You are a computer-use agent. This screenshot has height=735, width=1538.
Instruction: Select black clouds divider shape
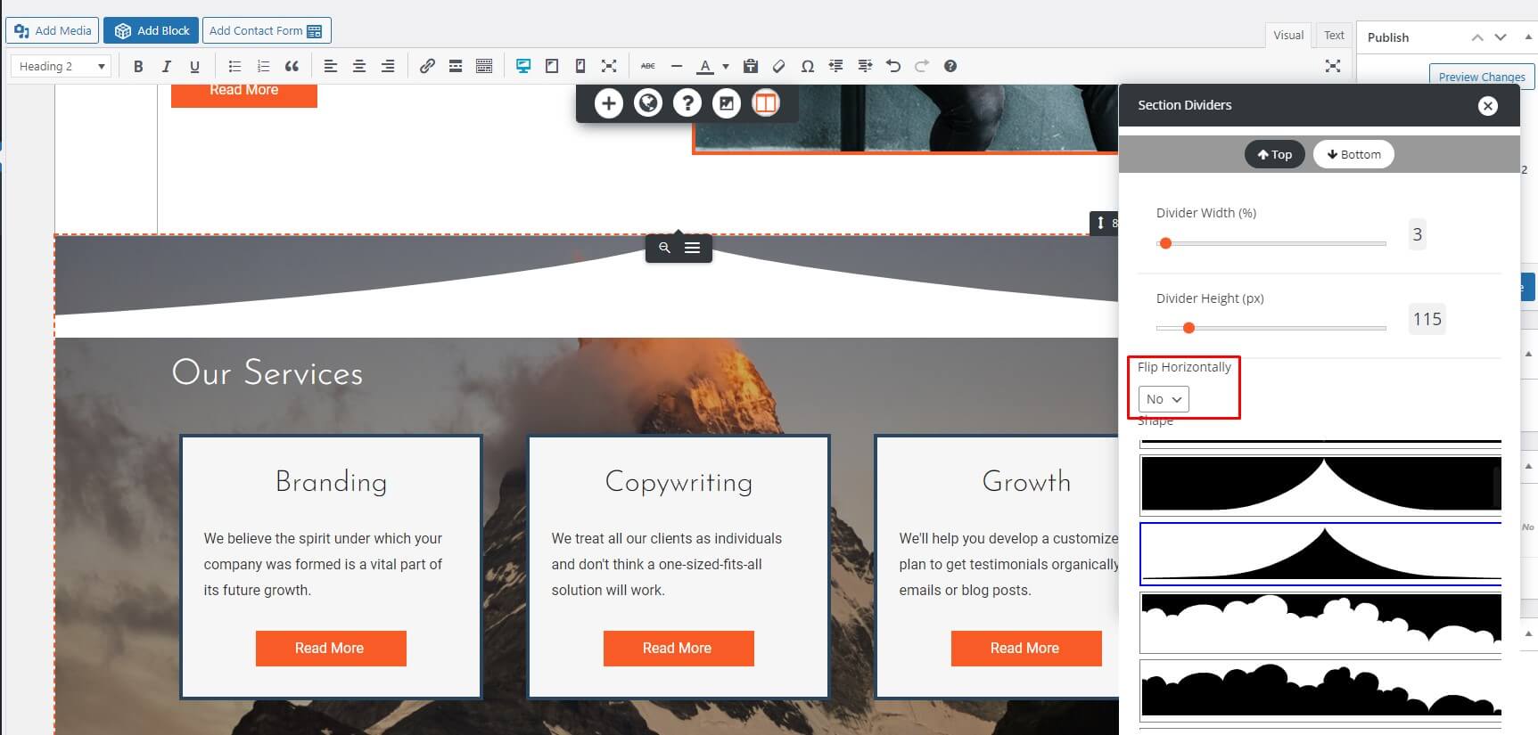(1320, 690)
